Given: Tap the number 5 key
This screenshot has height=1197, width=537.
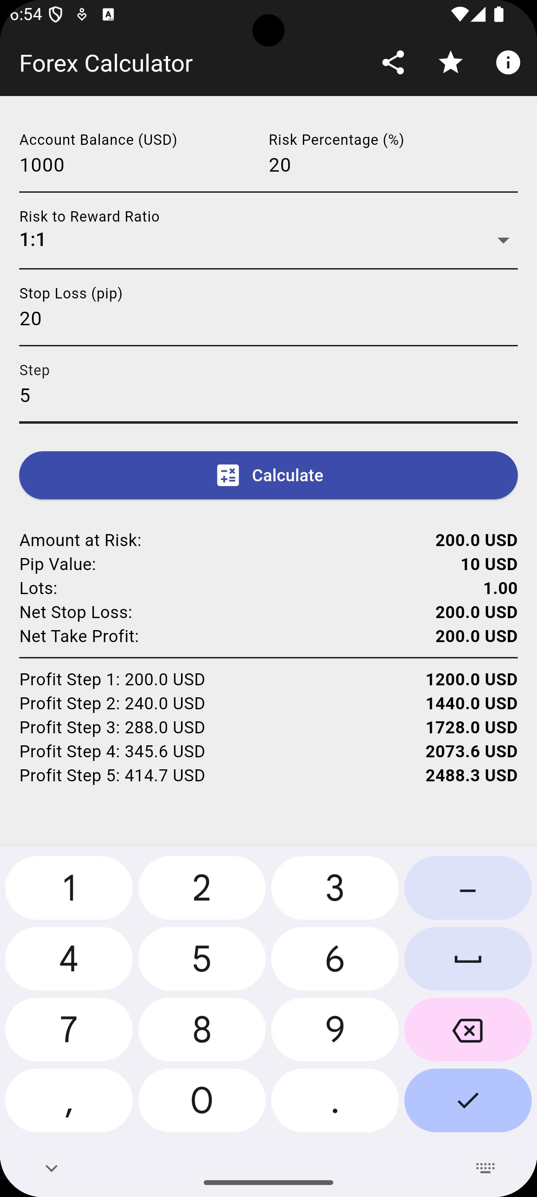Looking at the screenshot, I should (201, 959).
